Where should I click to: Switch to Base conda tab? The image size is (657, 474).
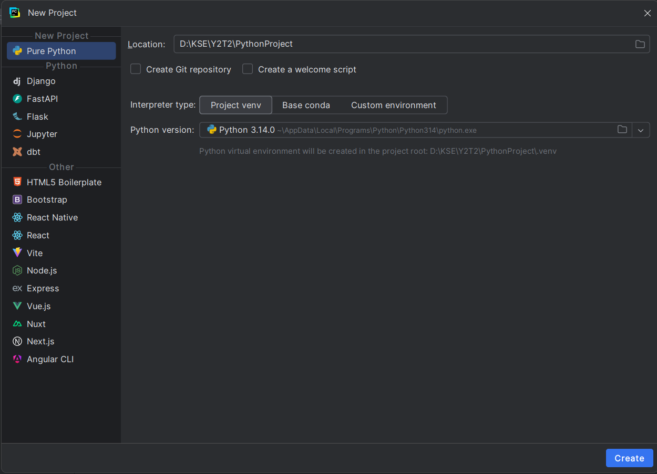[306, 105]
